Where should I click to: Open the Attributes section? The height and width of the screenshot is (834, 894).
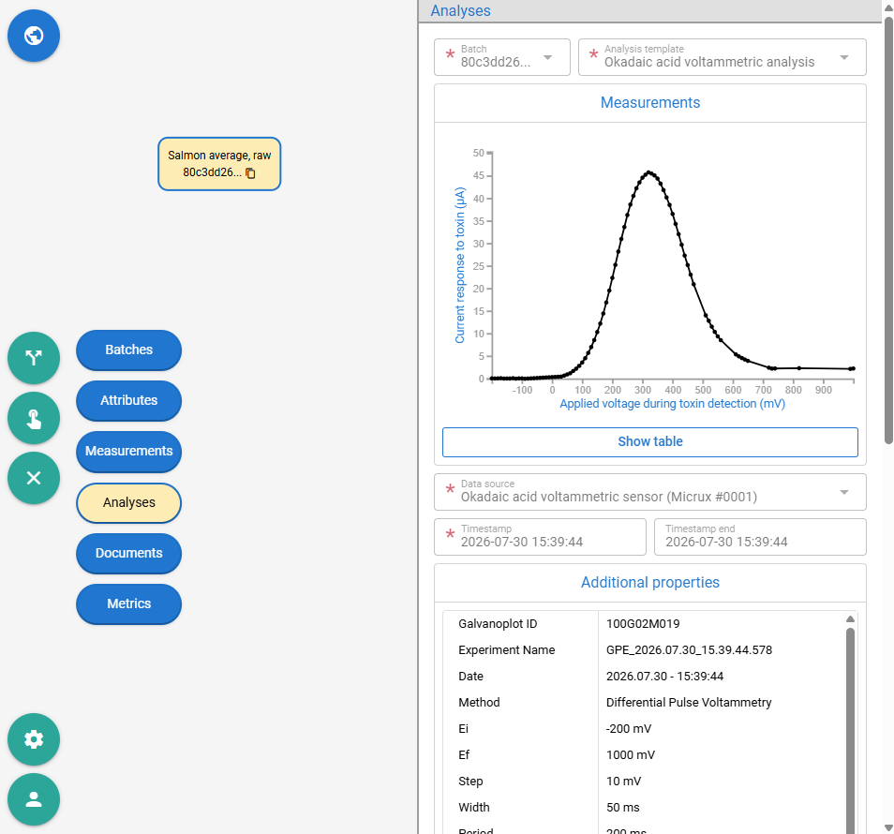(x=129, y=400)
